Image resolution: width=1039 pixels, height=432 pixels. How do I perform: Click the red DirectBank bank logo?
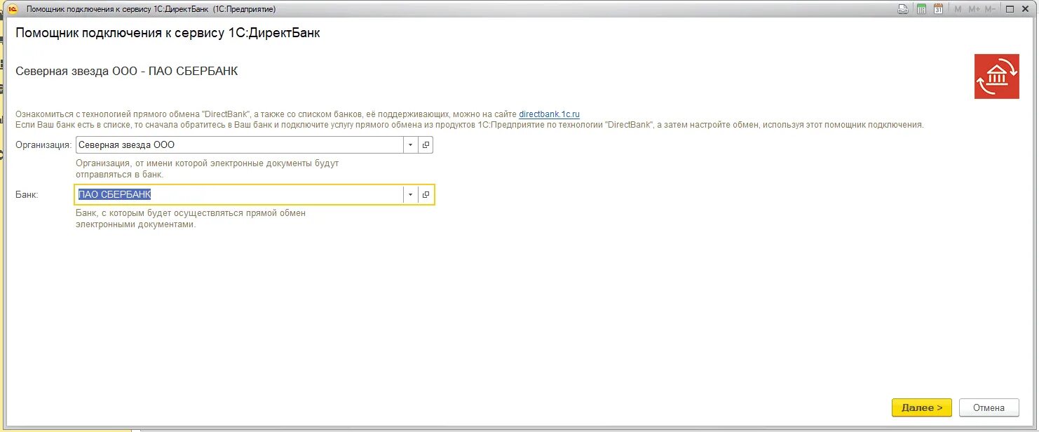pos(996,76)
